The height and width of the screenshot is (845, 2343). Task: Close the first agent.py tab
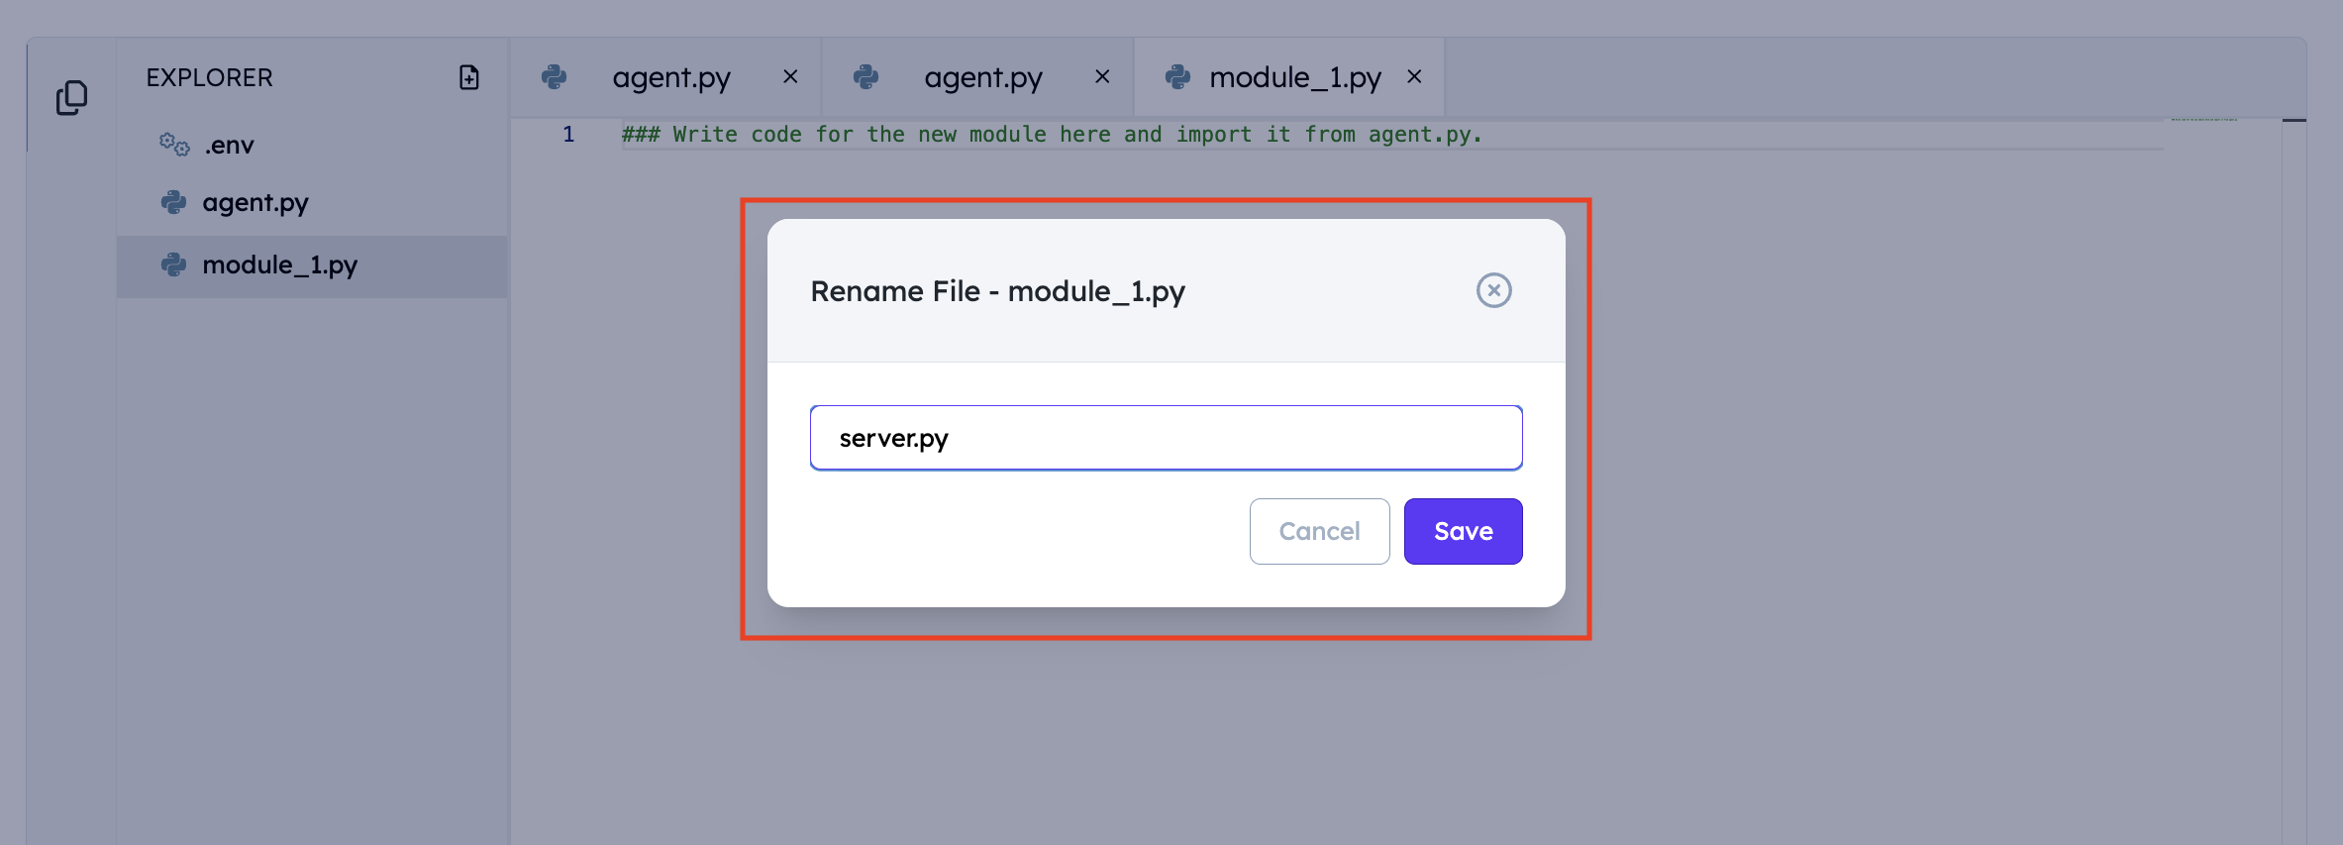point(790,76)
